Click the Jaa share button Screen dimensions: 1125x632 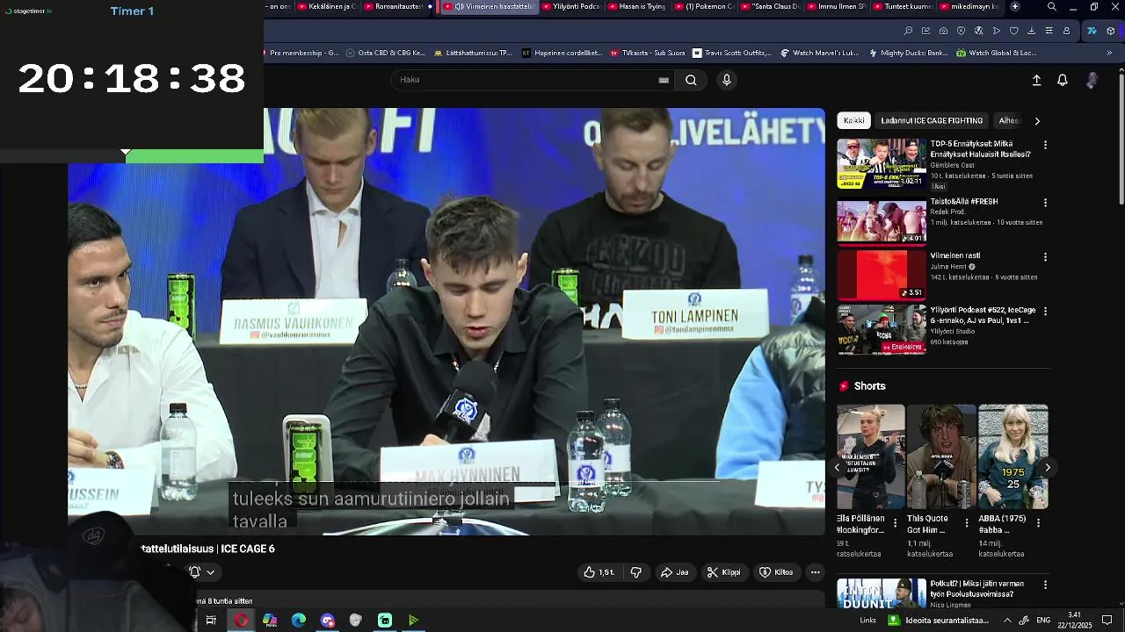pos(674,572)
